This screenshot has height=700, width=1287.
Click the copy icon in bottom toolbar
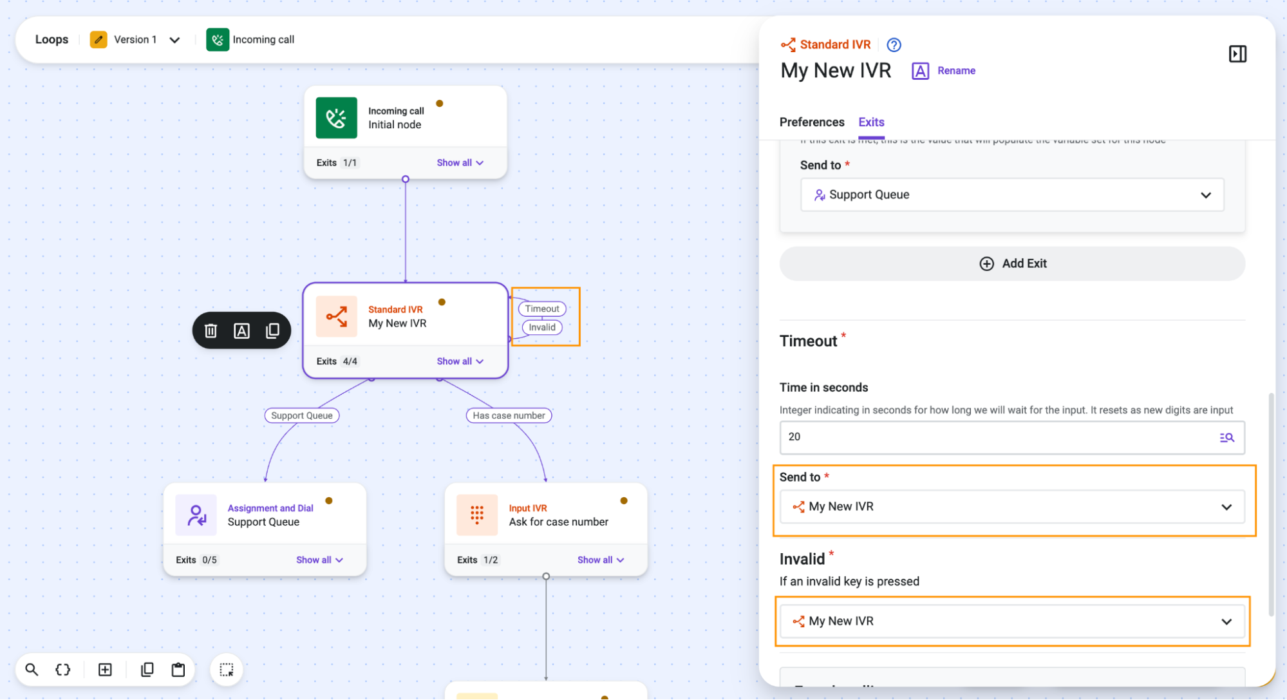coord(147,670)
